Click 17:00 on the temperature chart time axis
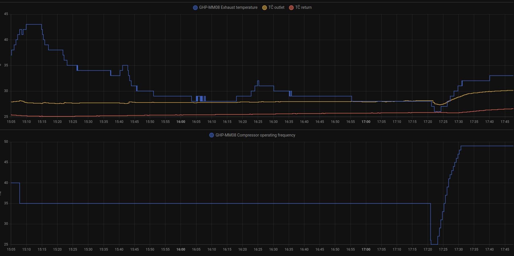Screen dimensions: 514x256 (366, 122)
